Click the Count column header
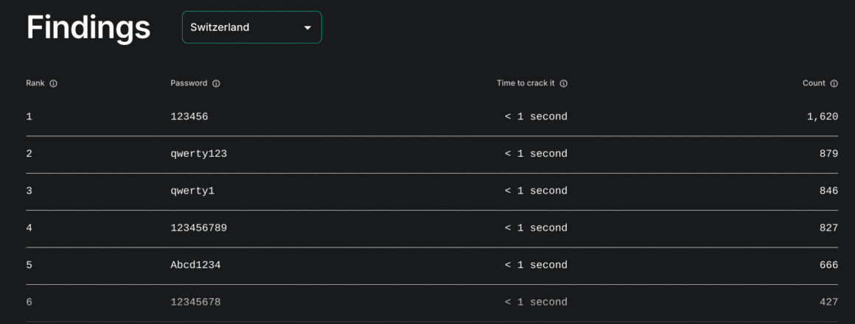The height and width of the screenshot is (324, 855). tap(814, 83)
